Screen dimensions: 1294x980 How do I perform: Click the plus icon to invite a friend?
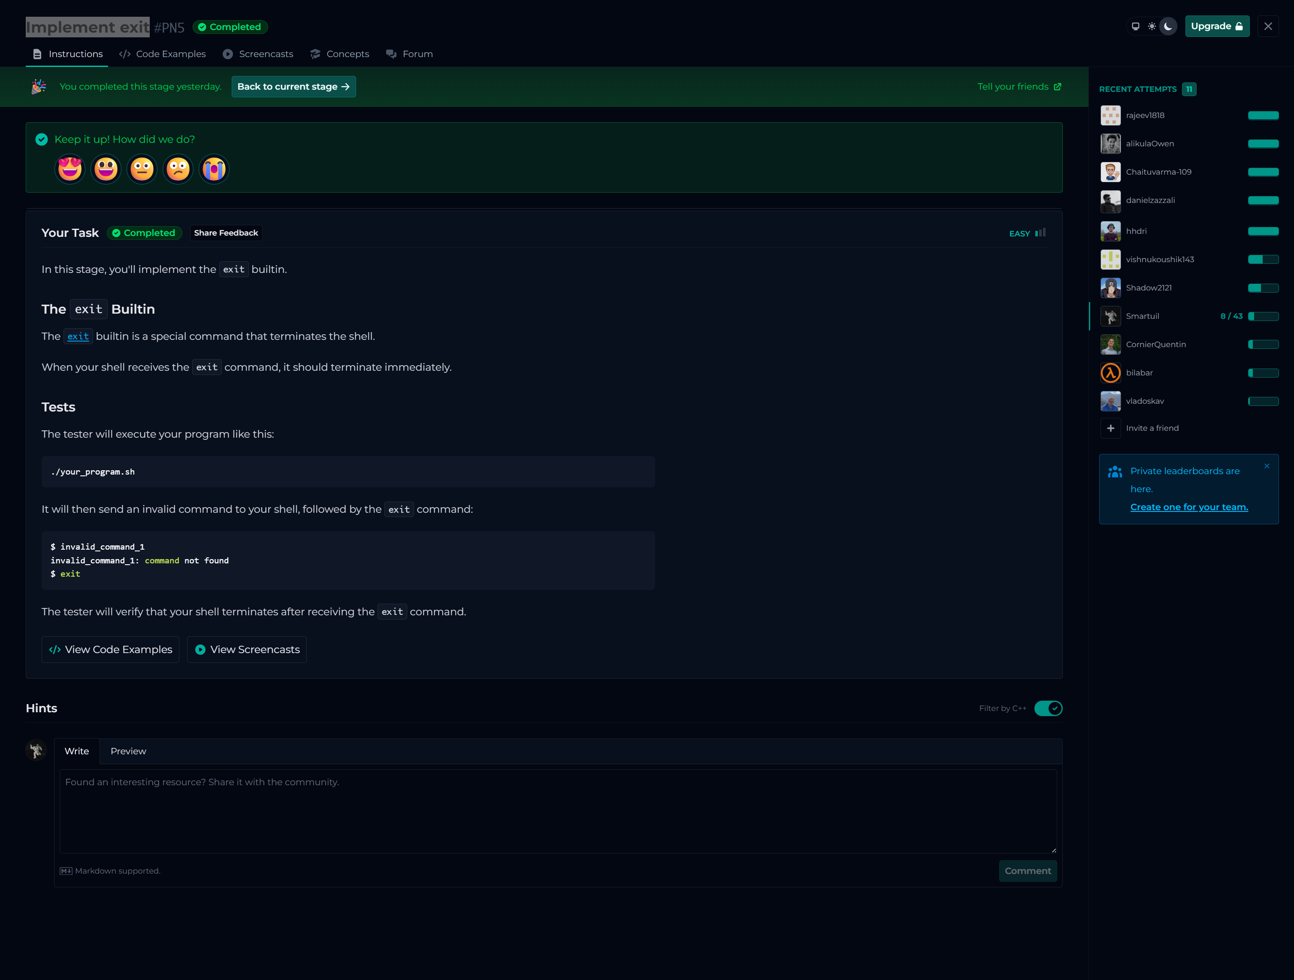pos(1110,428)
